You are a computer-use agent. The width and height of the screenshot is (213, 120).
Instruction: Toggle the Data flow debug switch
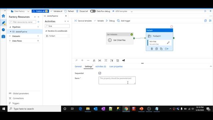tap(93, 11)
